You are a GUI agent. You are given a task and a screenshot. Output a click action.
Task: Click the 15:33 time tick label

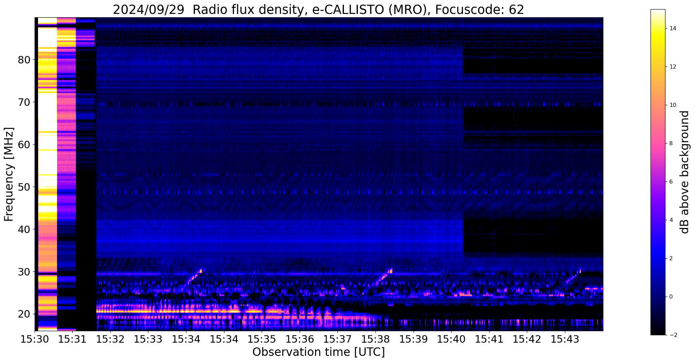[x=148, y=339]
